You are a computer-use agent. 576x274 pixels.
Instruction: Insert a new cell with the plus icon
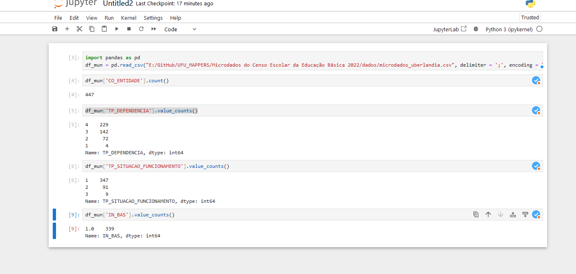[67, 29]
